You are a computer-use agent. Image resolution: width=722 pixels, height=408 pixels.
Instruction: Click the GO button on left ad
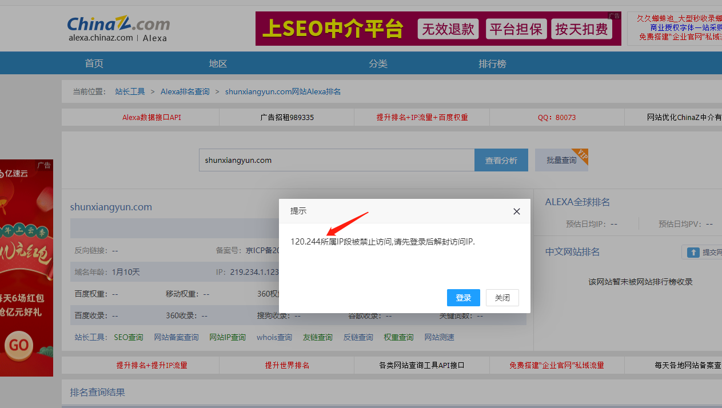[x=19, y=345]
